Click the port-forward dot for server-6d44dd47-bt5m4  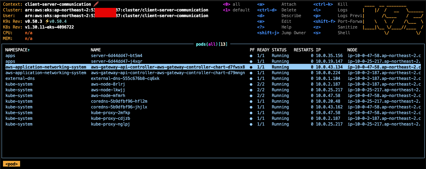click(251, 56)
